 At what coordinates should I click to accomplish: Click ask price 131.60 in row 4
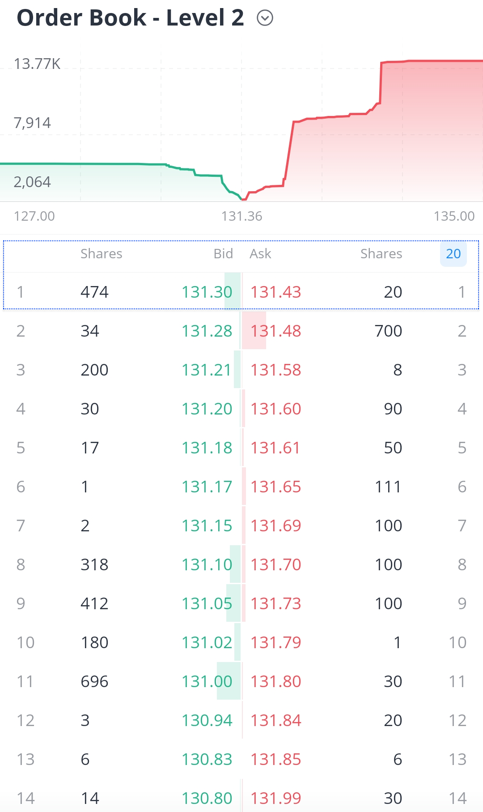click(x=275, y=409)
